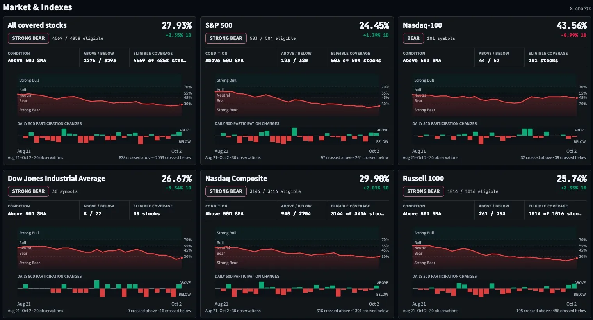
Task: Open the Nasdaq-100 card title
Action: tap(422, 25)
